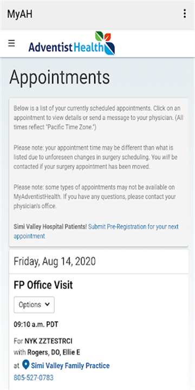The height and width of the screenshot is (390, 195).
Task: Open the three-dot overflow menu
Action: coord(184,14)
